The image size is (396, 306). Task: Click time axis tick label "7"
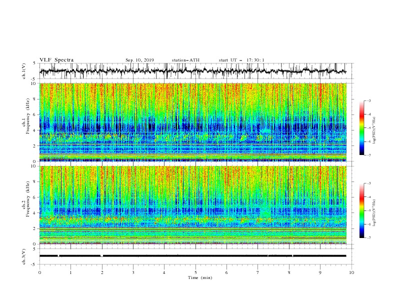(258, 272)
